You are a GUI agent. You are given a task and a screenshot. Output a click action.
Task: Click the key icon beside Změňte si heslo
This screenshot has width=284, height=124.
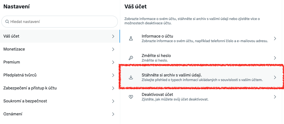click(x=131, y=58)
